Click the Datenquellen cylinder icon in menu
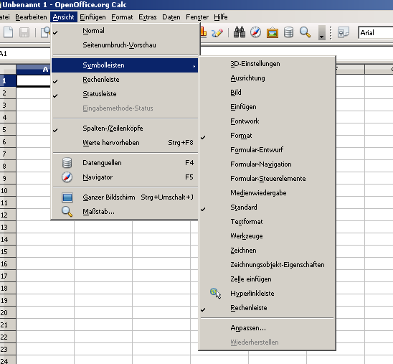393x364 pixels. pyautogui.click(x=67, y=163)
